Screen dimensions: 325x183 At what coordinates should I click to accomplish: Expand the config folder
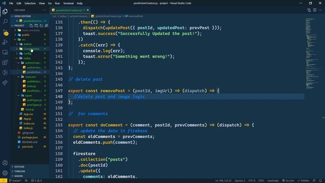click(x=17, y=53)
